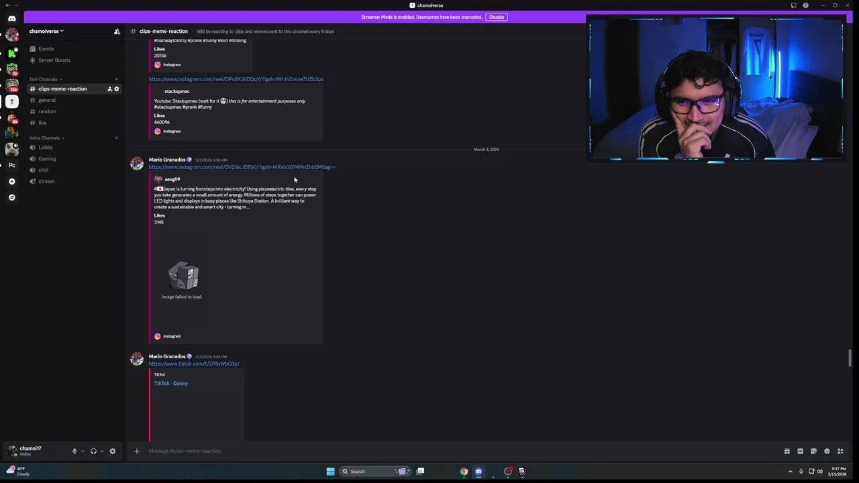Open weather widget showing Cloudy

click(x=19, y=472)
